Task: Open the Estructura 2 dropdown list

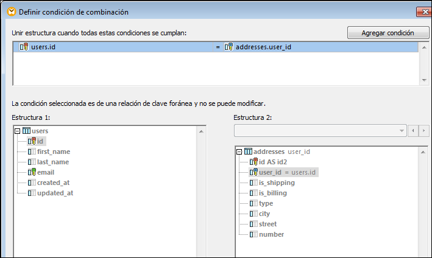Action: pos(402,131)
